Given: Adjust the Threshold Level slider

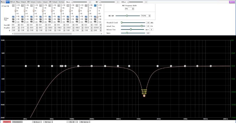Looking at the screenshot, I should coord(122,23).
